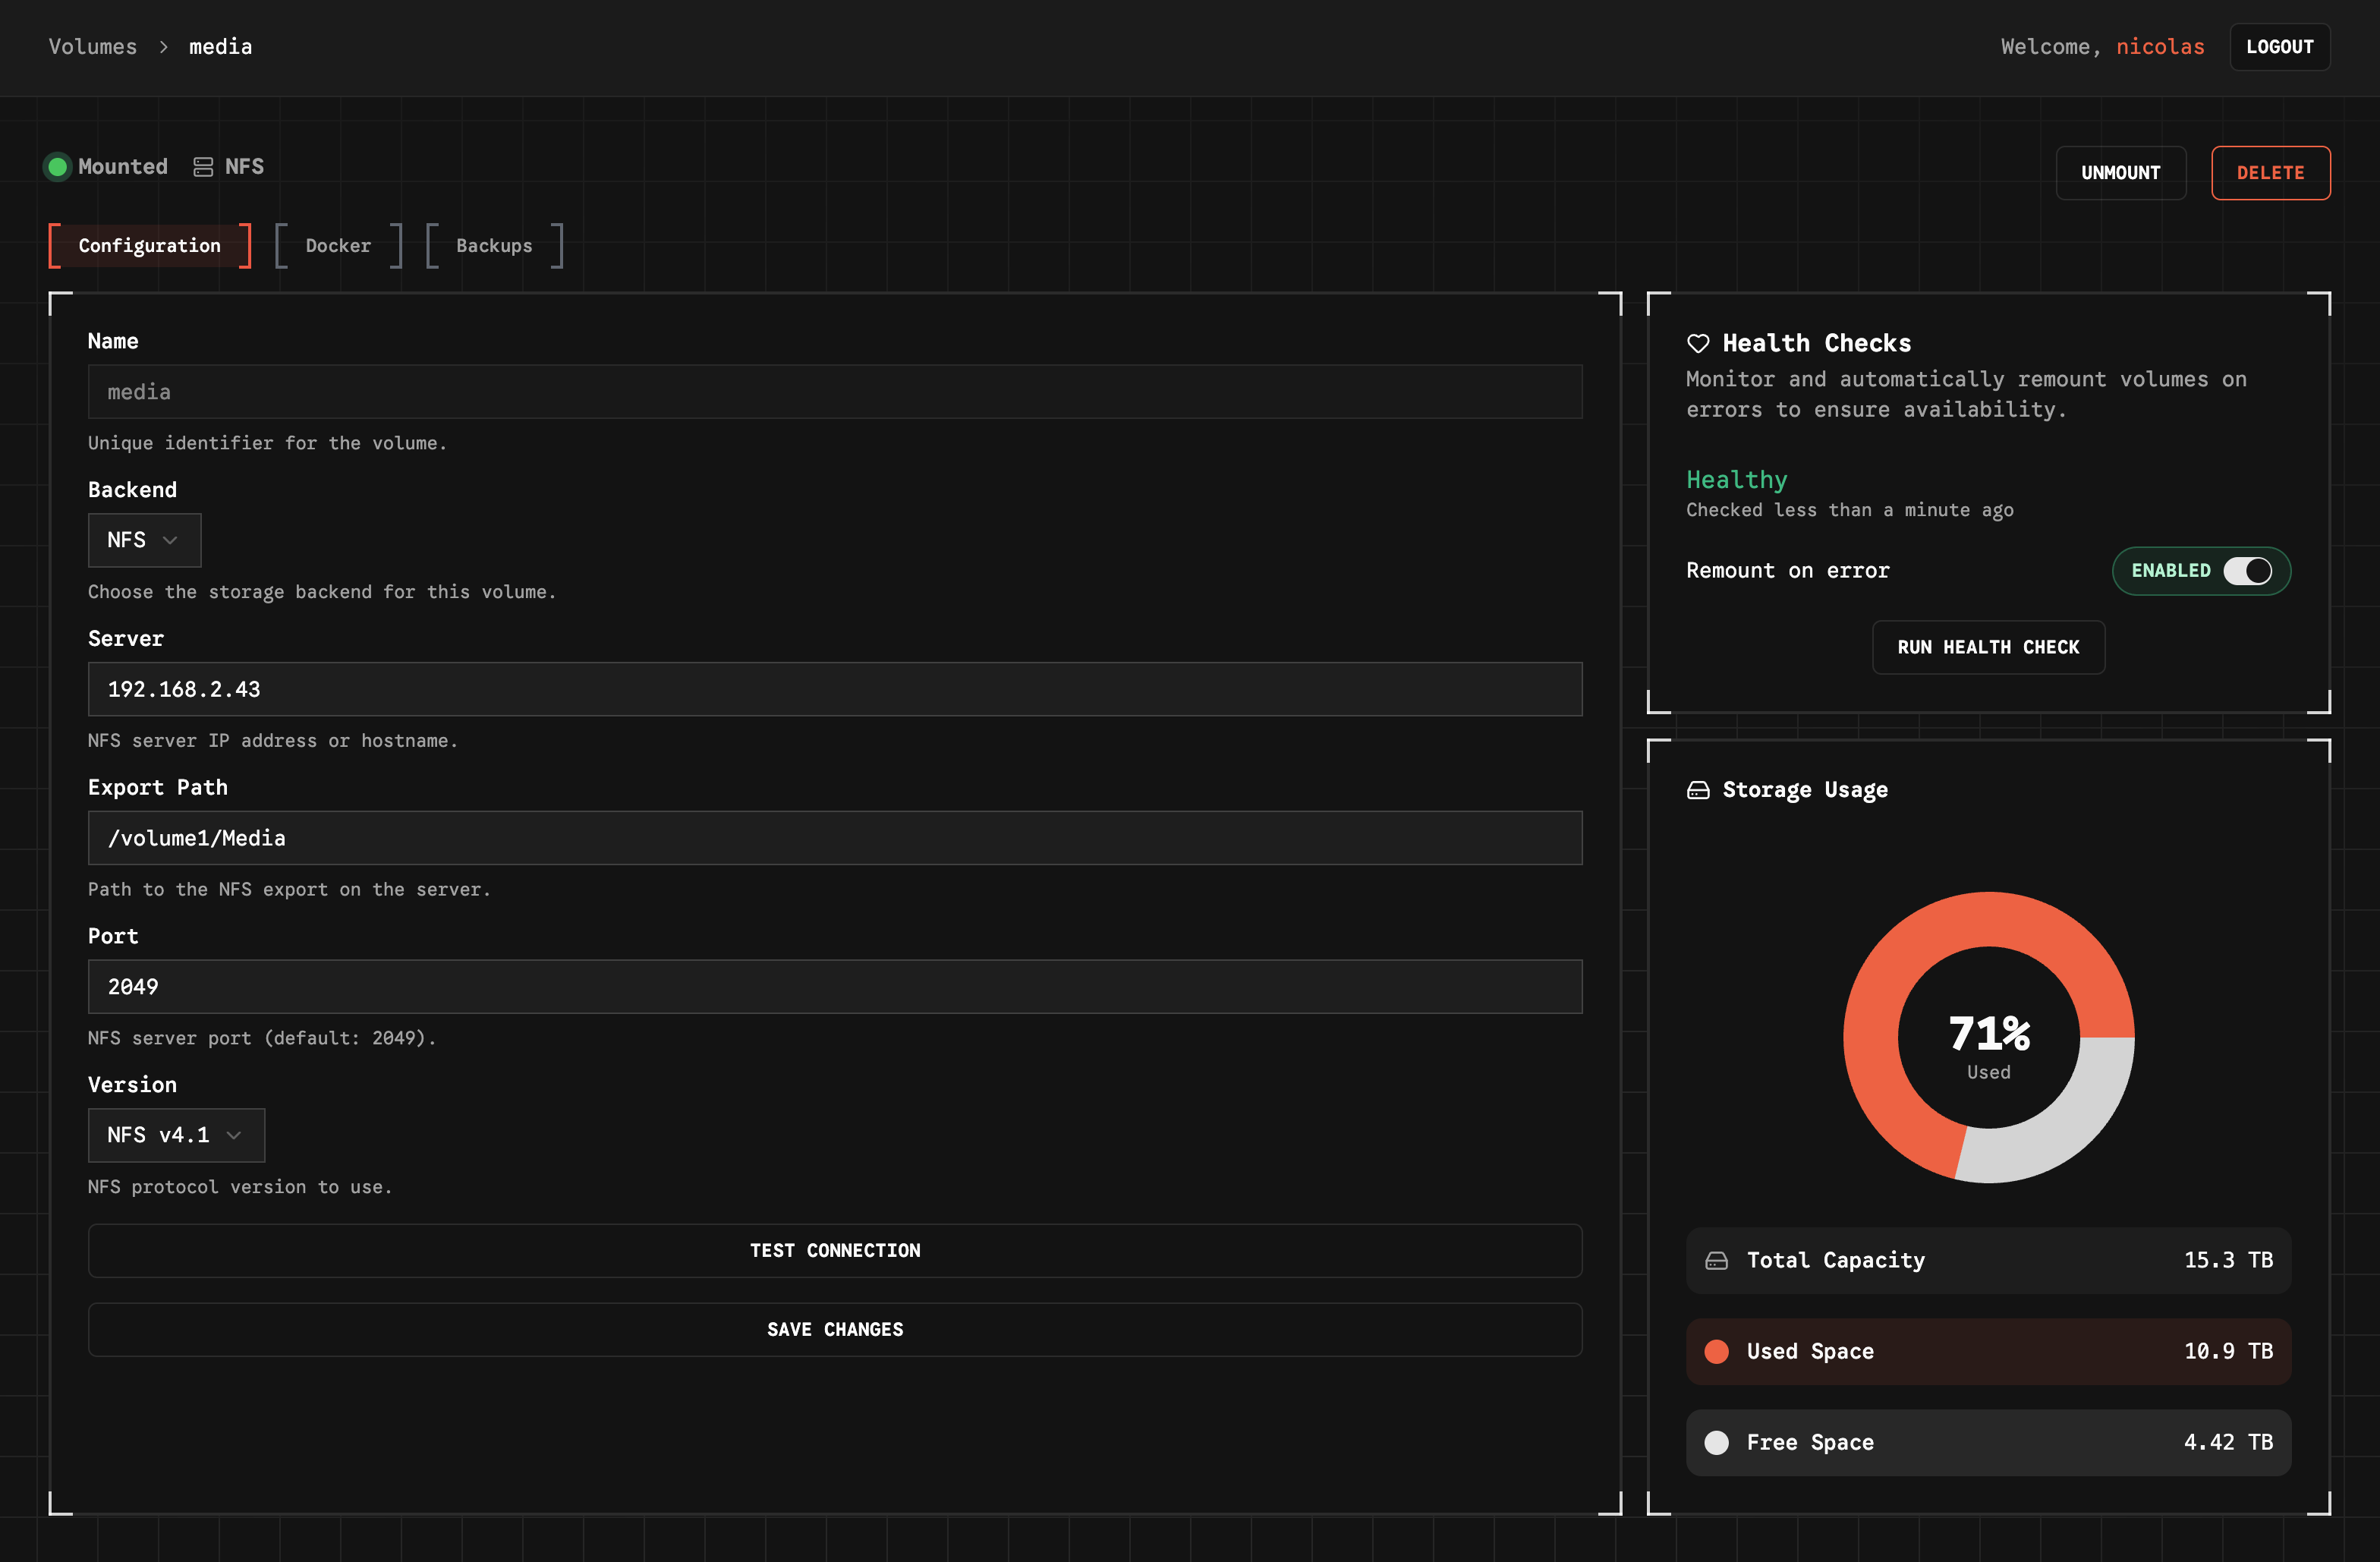
Task: Disable the Remount on error toggle
Action: [x=2247, y=570]
